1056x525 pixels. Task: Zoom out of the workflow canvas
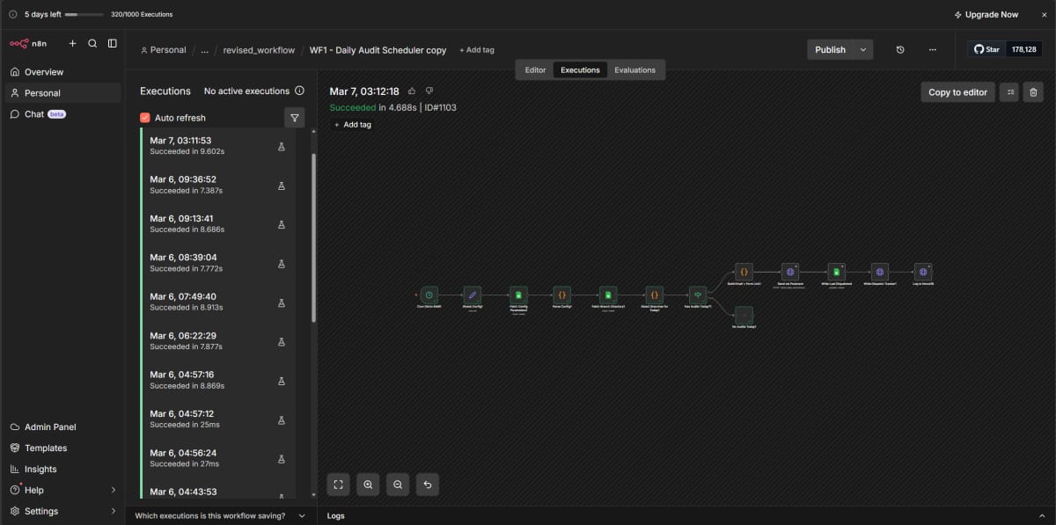click(x=398, y=485)
